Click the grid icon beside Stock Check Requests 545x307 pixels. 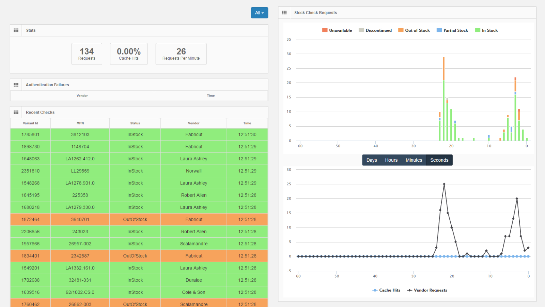pyautogui.click(x=284, y=12)
